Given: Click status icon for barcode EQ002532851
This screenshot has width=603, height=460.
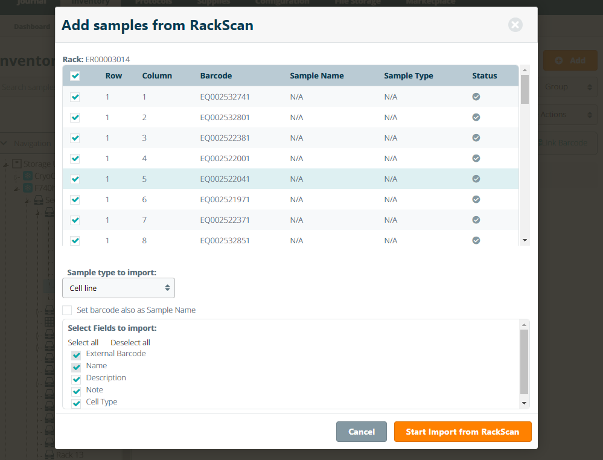Looking at the screenshot, I should coord(476,240).
